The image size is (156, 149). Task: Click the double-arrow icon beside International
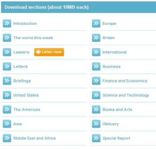pyautogui.click(x=96, y=52)
